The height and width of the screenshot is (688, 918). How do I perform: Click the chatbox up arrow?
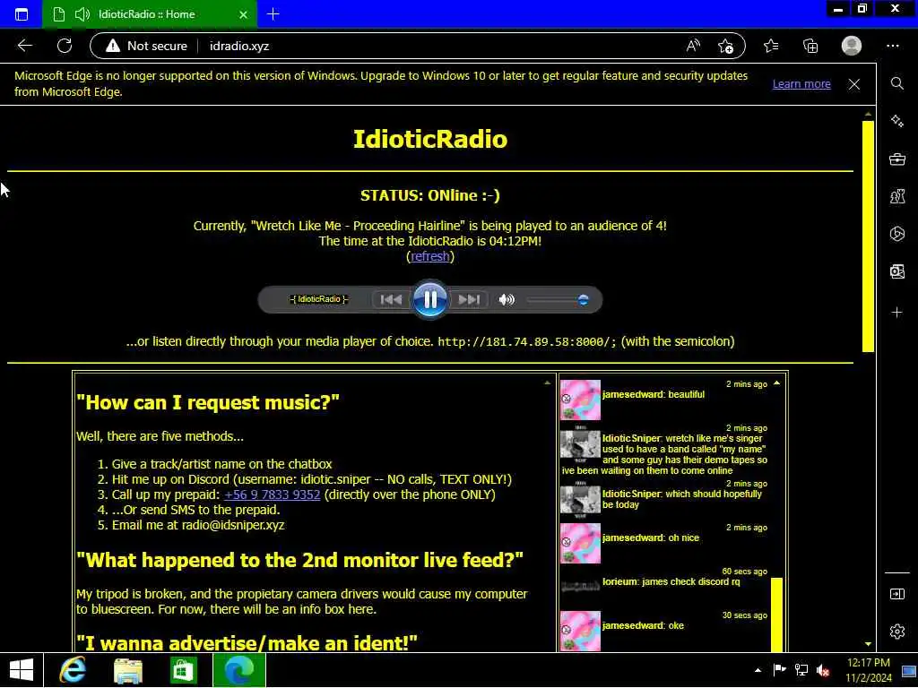pos(777,383)
